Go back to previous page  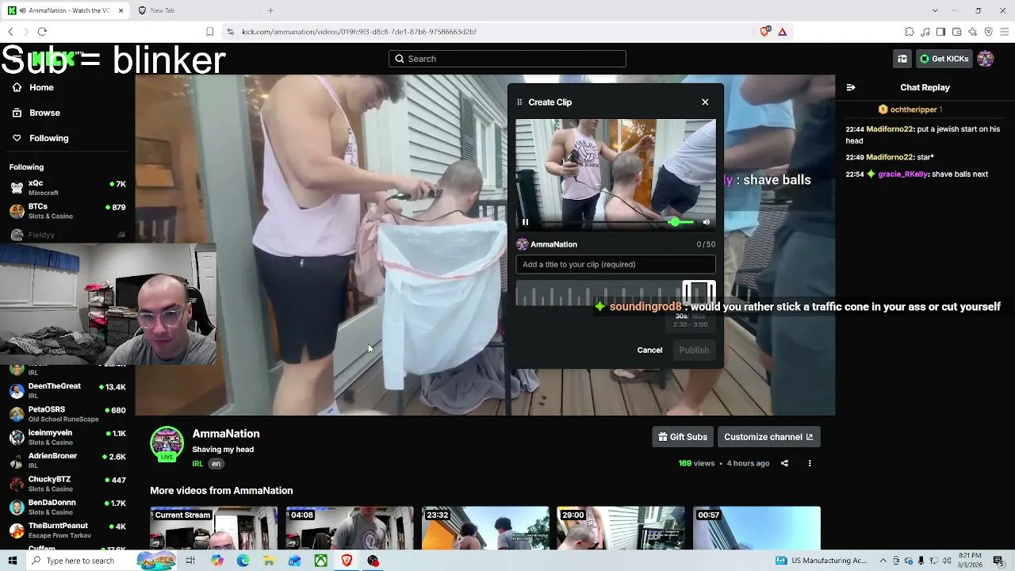10,32
